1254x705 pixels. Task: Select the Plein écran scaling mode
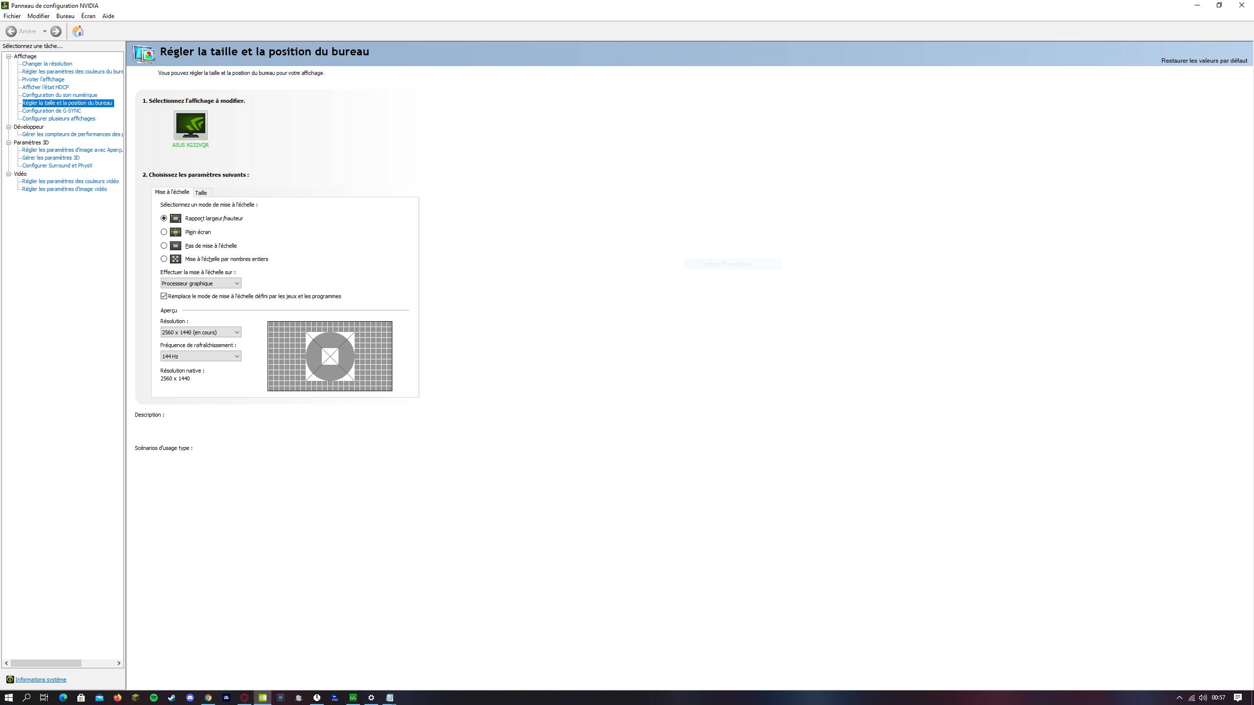(164, 232)
